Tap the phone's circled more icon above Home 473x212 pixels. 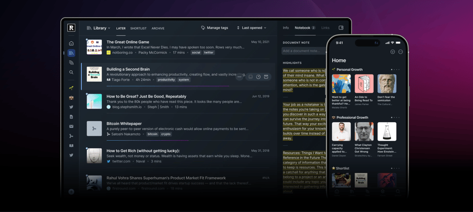click(400, 52)
